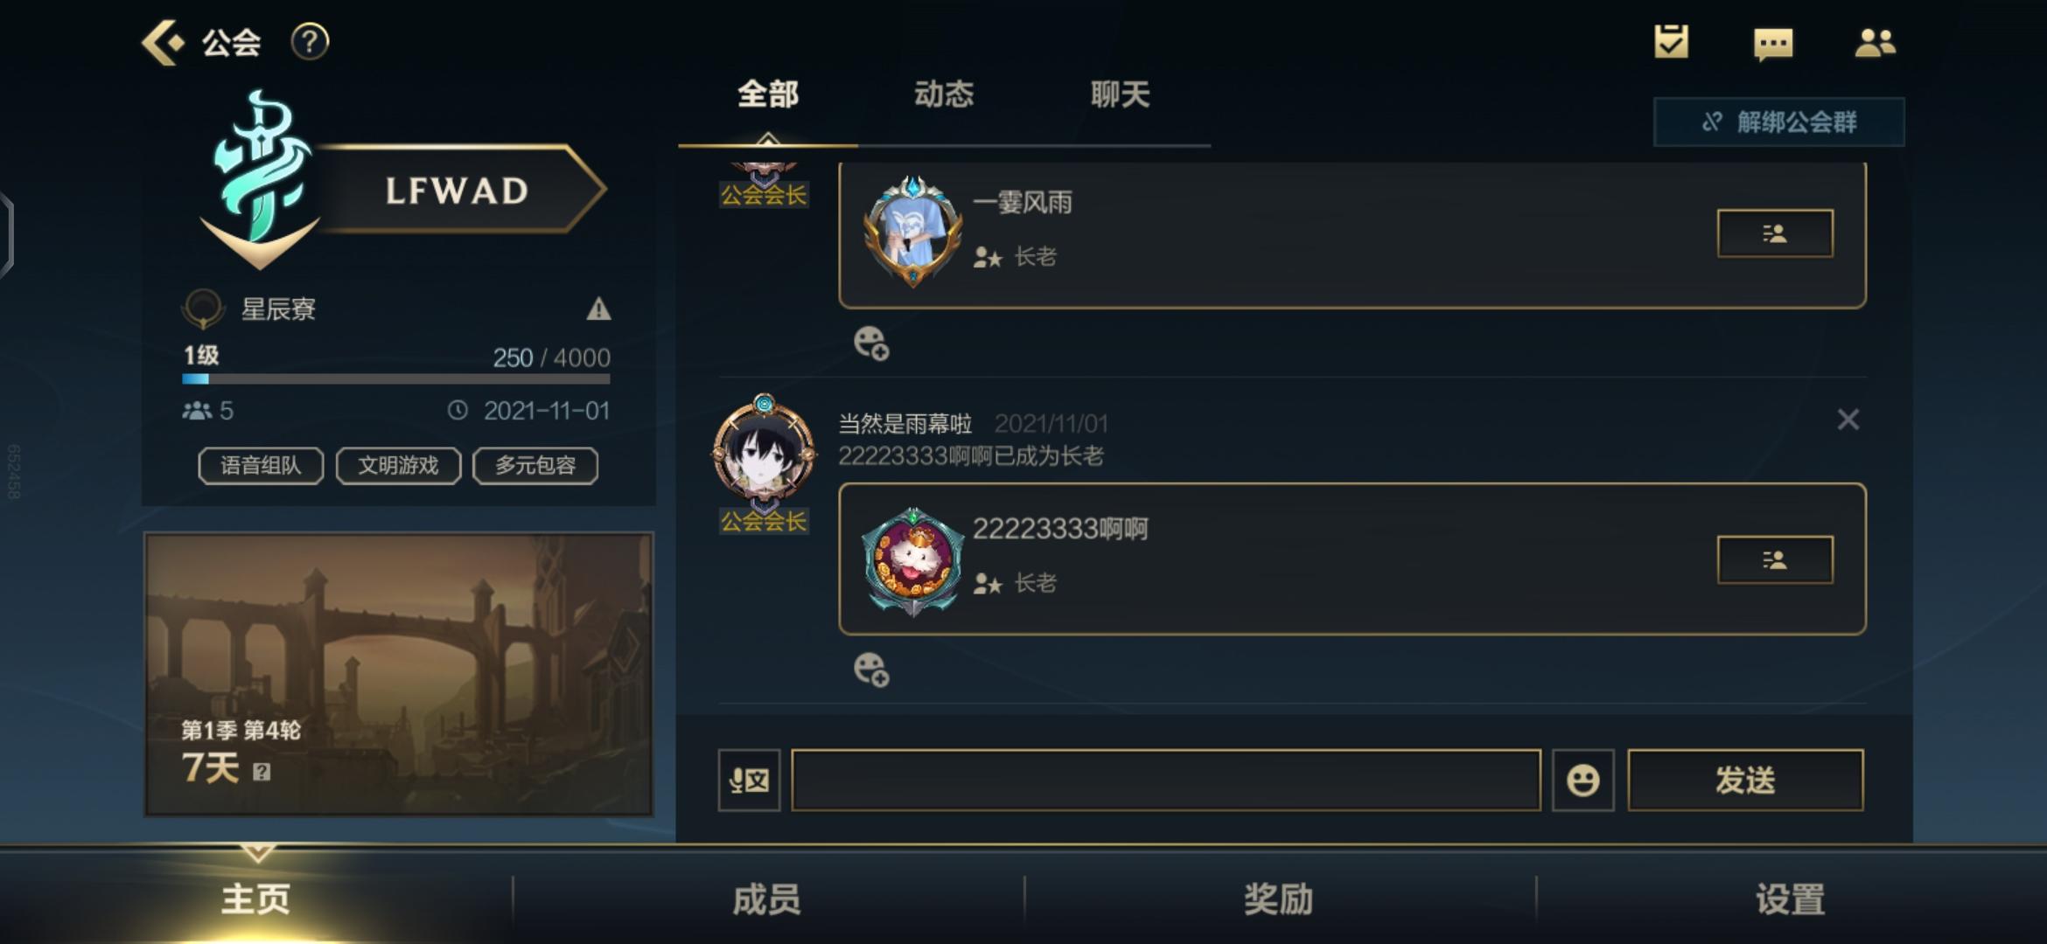
Task: Add emoji reaction under 一霎风雨 post
Action: click(x=871, y=343)
